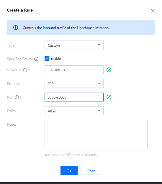
Task: Click the arrow on the Policy combo box
Action: click(x=99, y=111)
